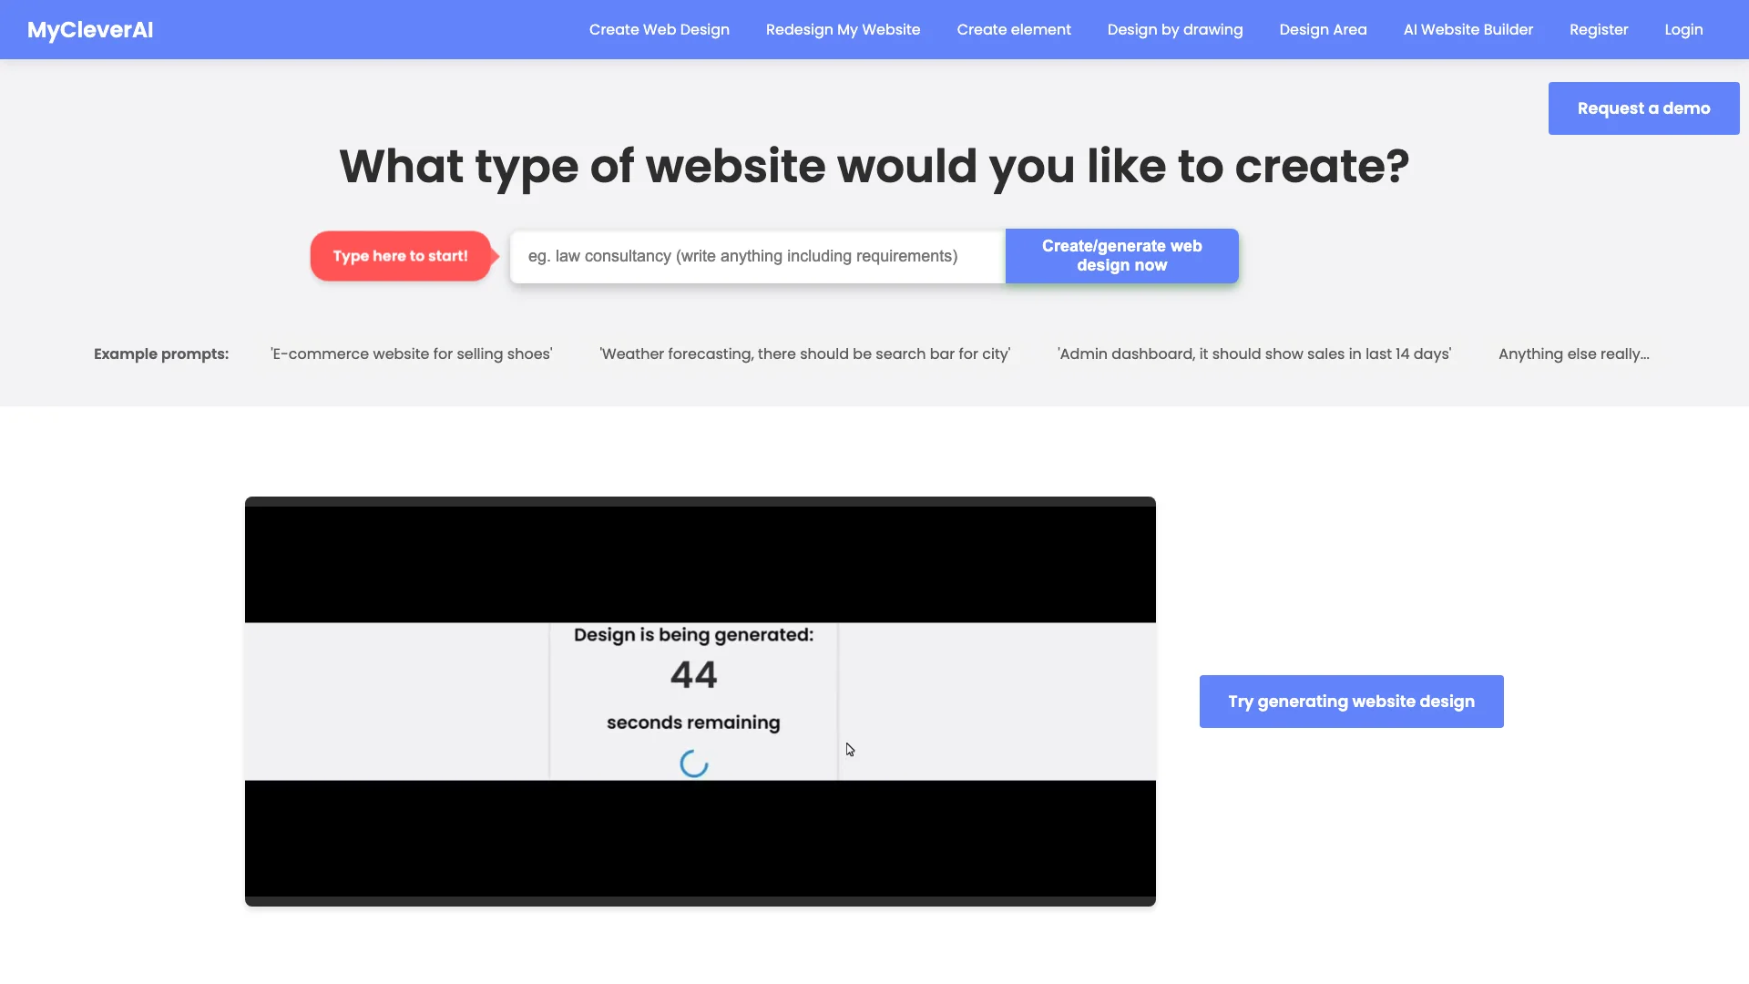The width and height of the screenshot is (1749, 984).
Task: Click the MyCleverAI logo icon
Action: click(x=90, y=29)
